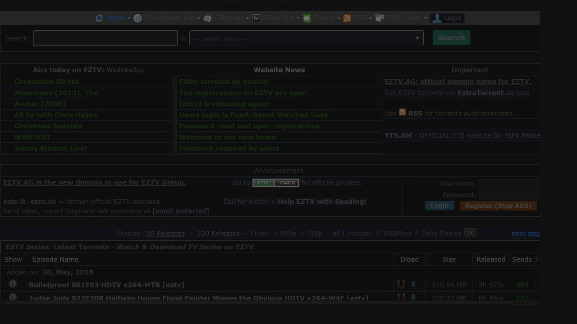
Task: Open 'Welcome to our new home' news
Action: 228,137
